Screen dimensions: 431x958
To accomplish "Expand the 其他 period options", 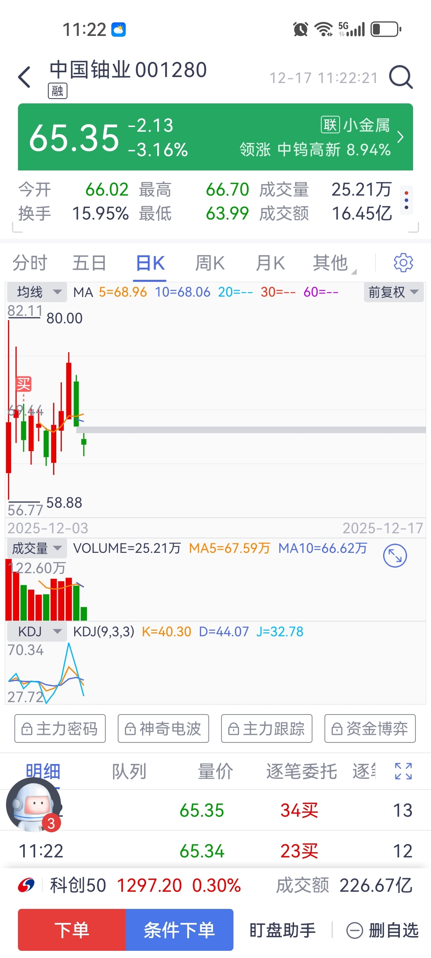I will (x=334, y=263).
